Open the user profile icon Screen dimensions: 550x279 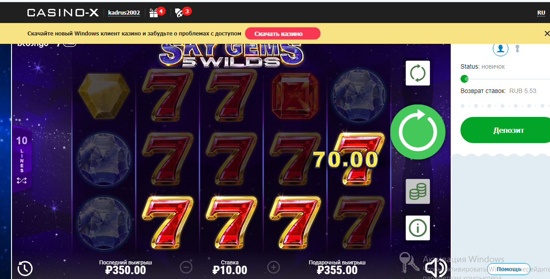point(500,48)
